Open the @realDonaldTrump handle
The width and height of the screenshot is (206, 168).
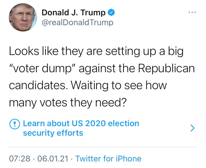tap(77, 22)
